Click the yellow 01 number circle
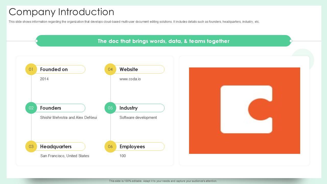Screen dimensions: 327x184 point(31,69)
